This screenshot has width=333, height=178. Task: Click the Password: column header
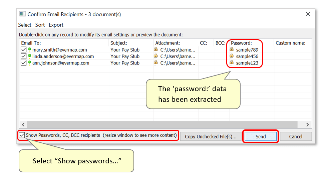[x=252, y=43]
